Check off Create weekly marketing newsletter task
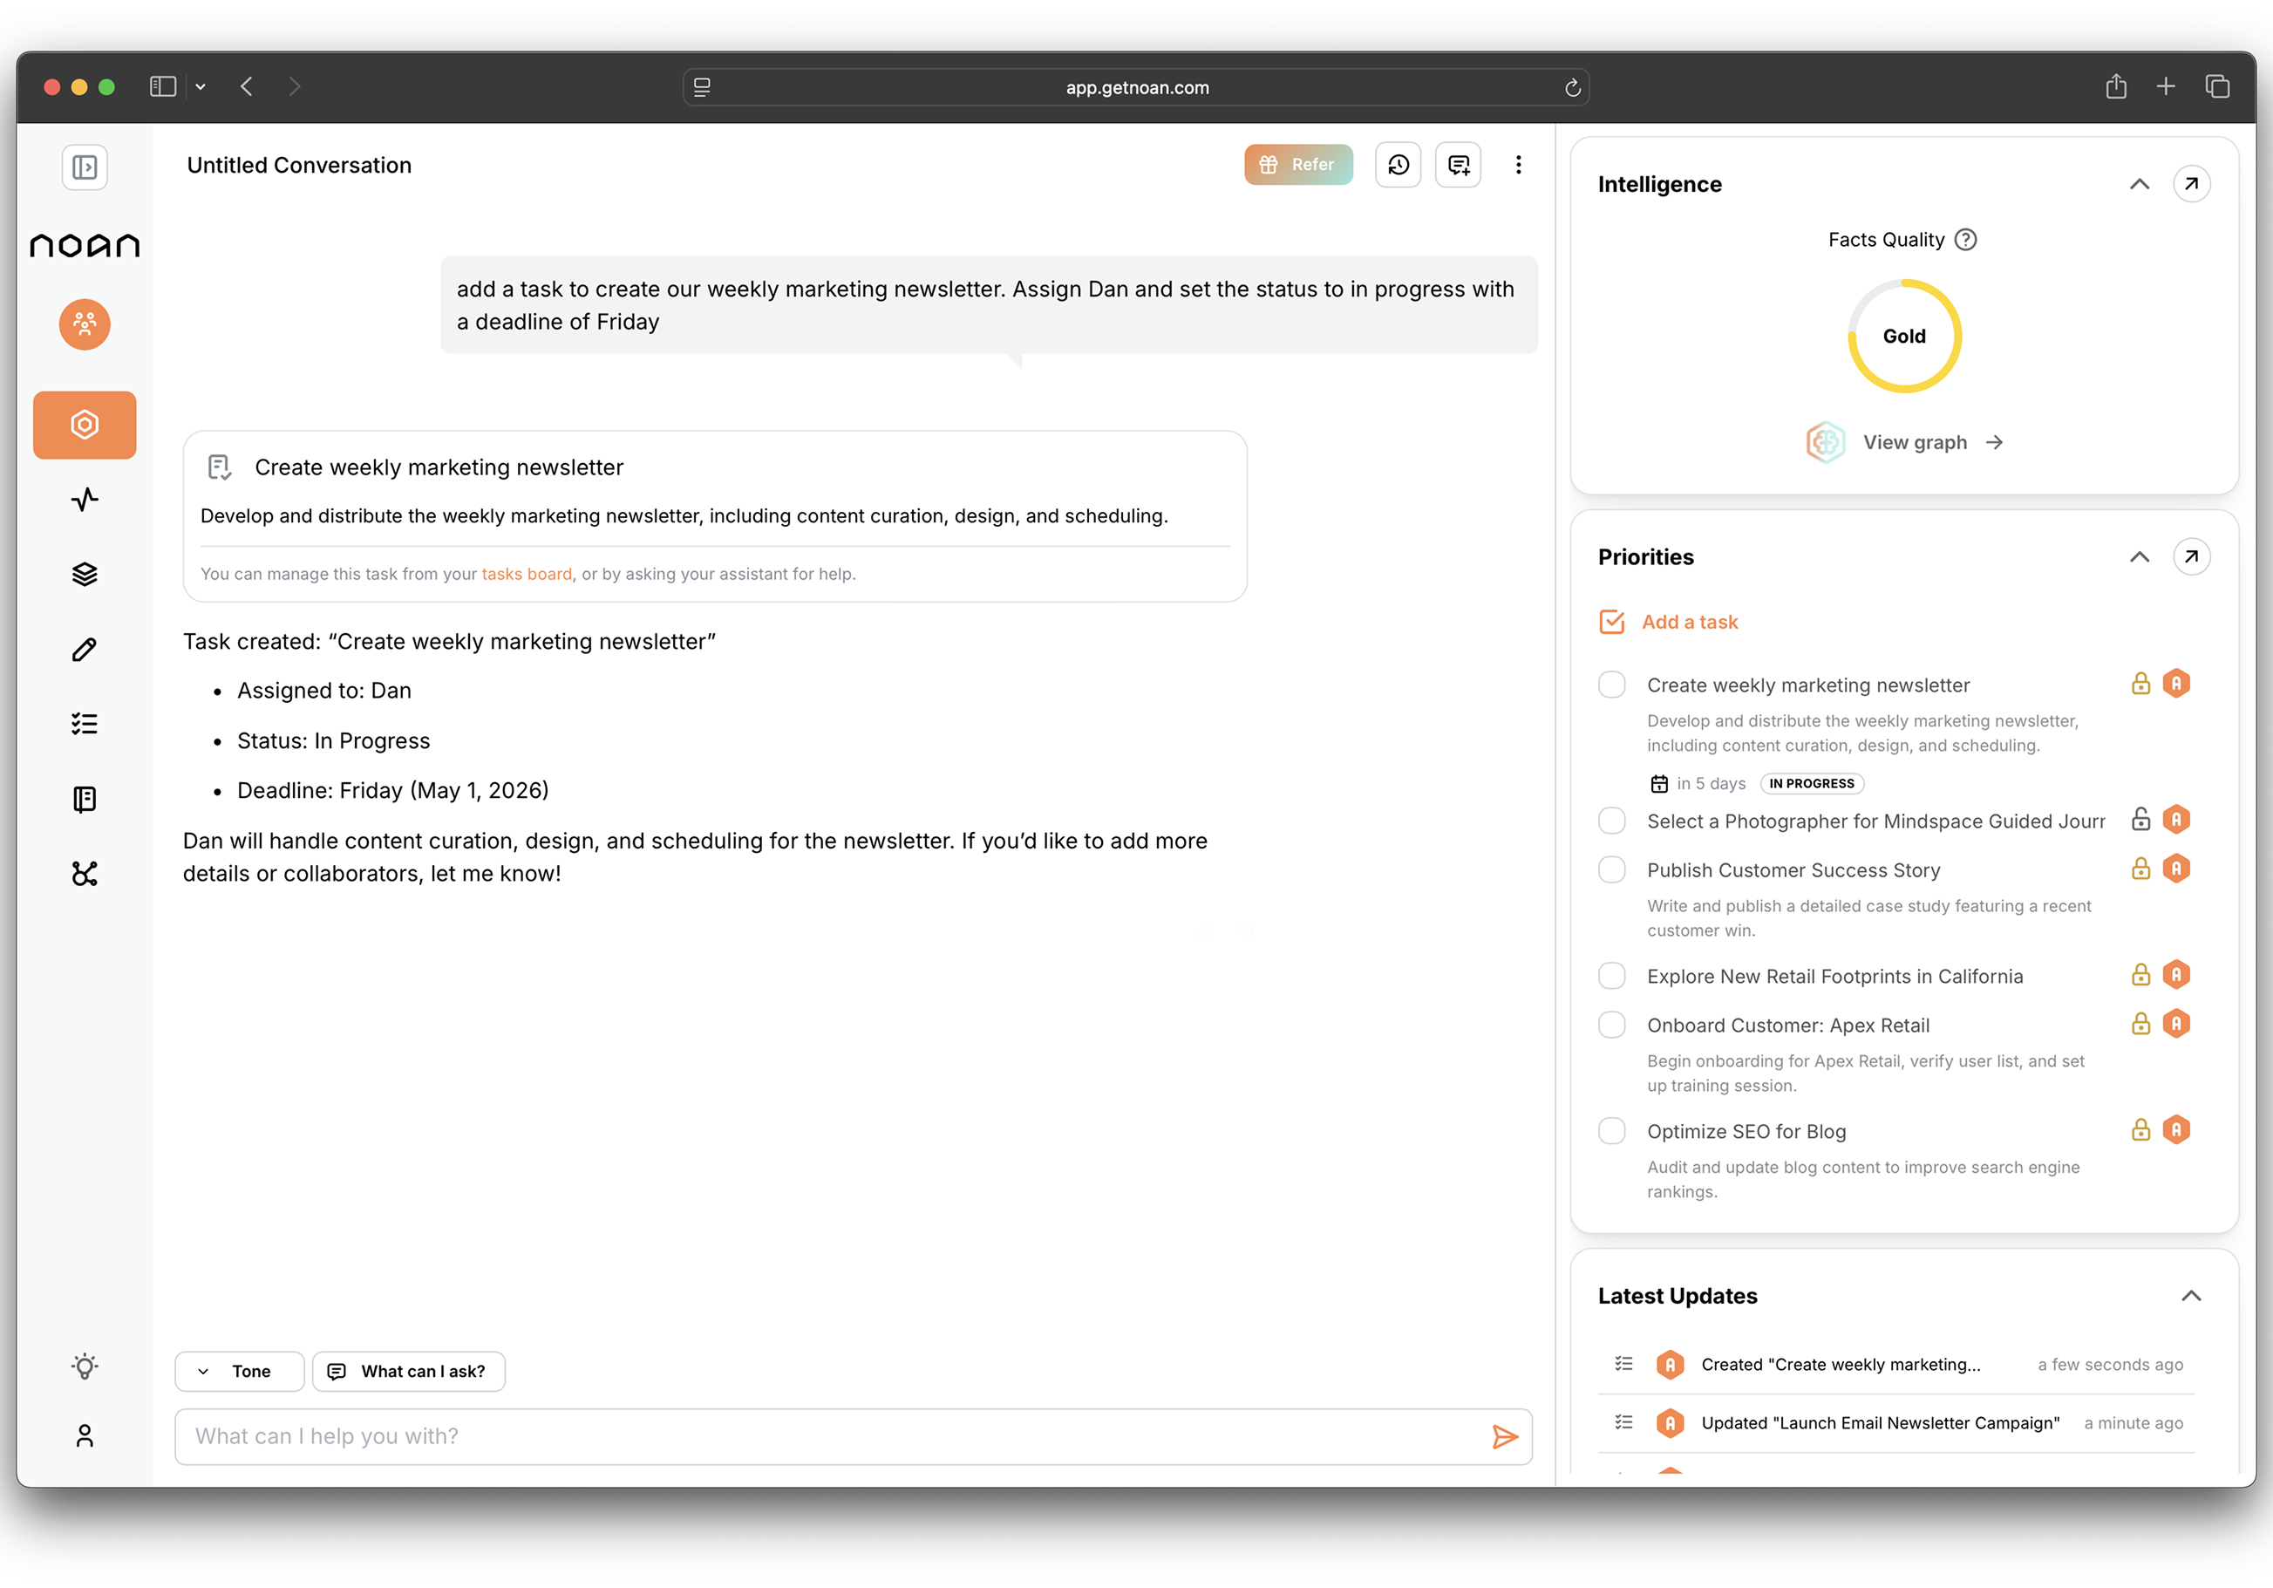This screenshot has height=1588, width=2273. click(x=1612, y=684)
